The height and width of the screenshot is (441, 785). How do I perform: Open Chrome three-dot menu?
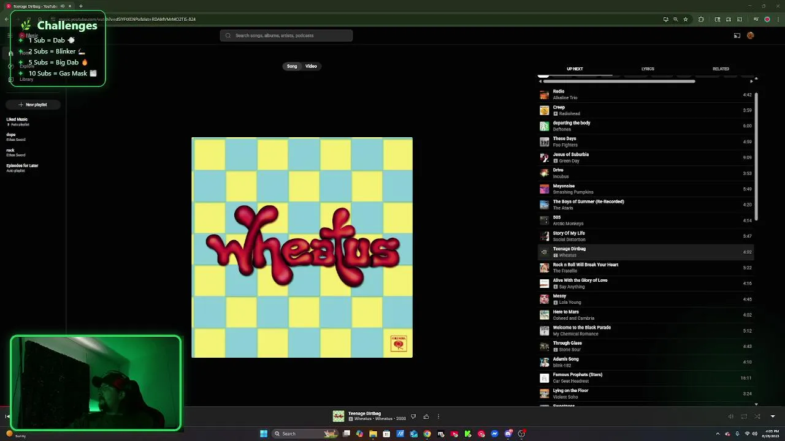click(777, 19)
